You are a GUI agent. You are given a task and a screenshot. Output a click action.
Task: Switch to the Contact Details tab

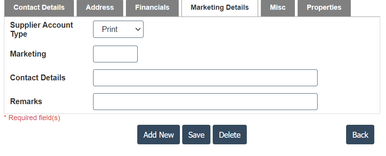coord(39,8)
